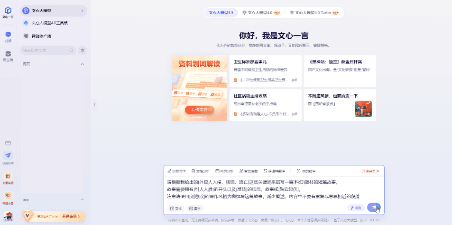Viewport: 452px width, 225px height.
Task: Switch to 文心大模型3.5 tab
Action: point(221,13)
